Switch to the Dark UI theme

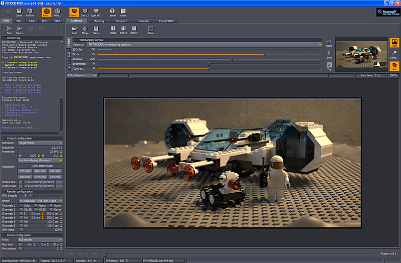pos(84,11)
